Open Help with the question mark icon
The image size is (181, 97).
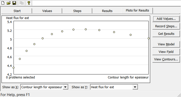(x=29, y=3)
